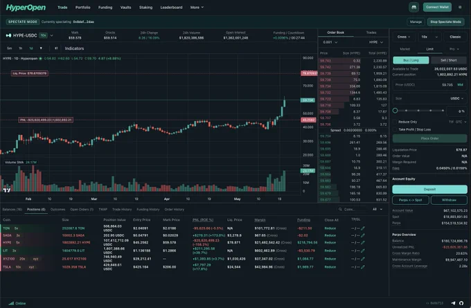The height and width of the screenshot is (308, 471).
Task: Edit TP/SL pencil for TON position
Action: click(x=363, y=228)
